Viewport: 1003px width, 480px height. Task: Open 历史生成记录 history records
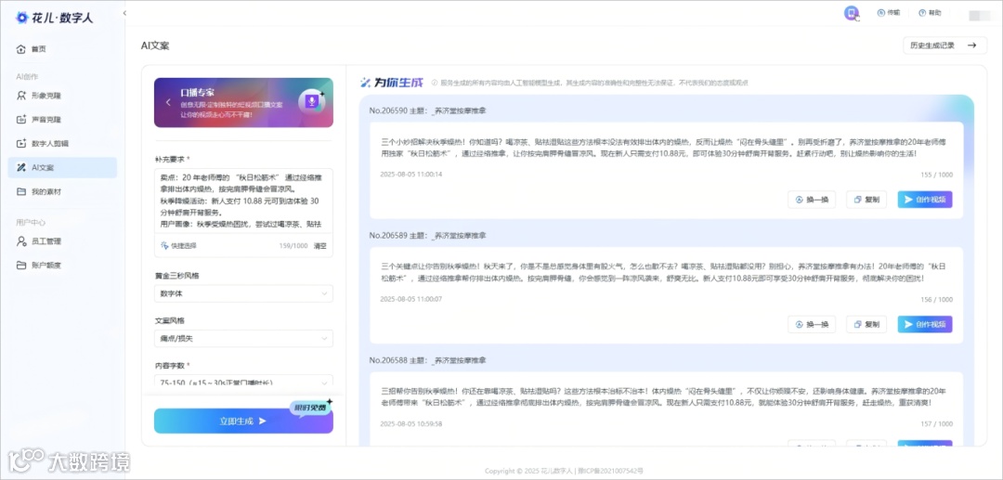(944, 45)
